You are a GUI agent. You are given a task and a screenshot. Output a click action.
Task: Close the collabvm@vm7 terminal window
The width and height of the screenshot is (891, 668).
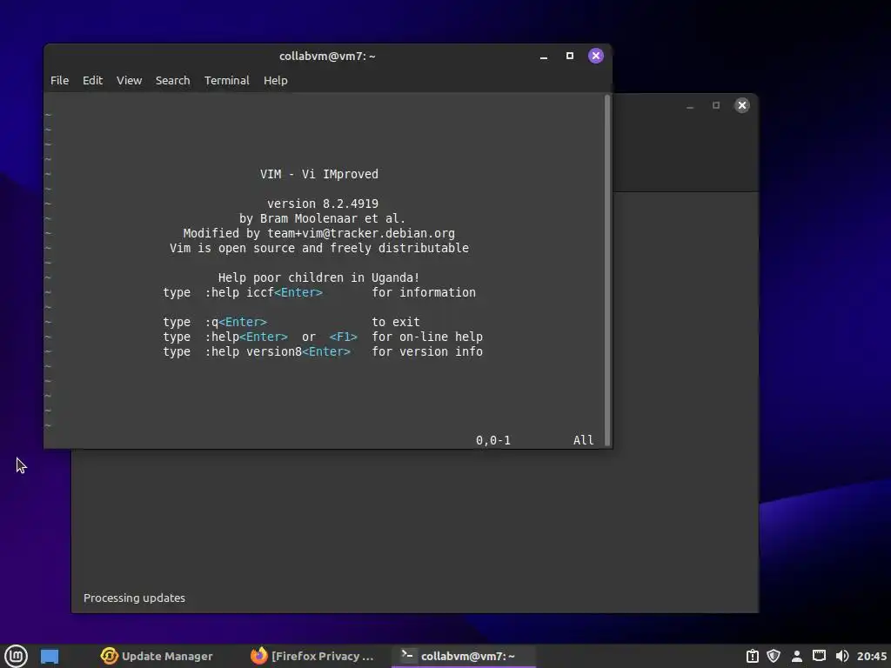[x=595, y=56]
